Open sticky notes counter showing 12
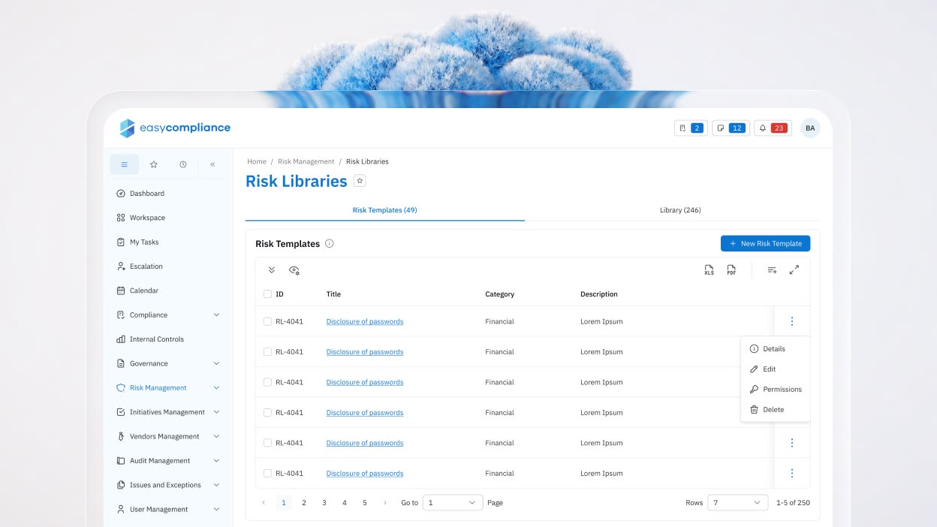The image size is (937, 527). 731,128
